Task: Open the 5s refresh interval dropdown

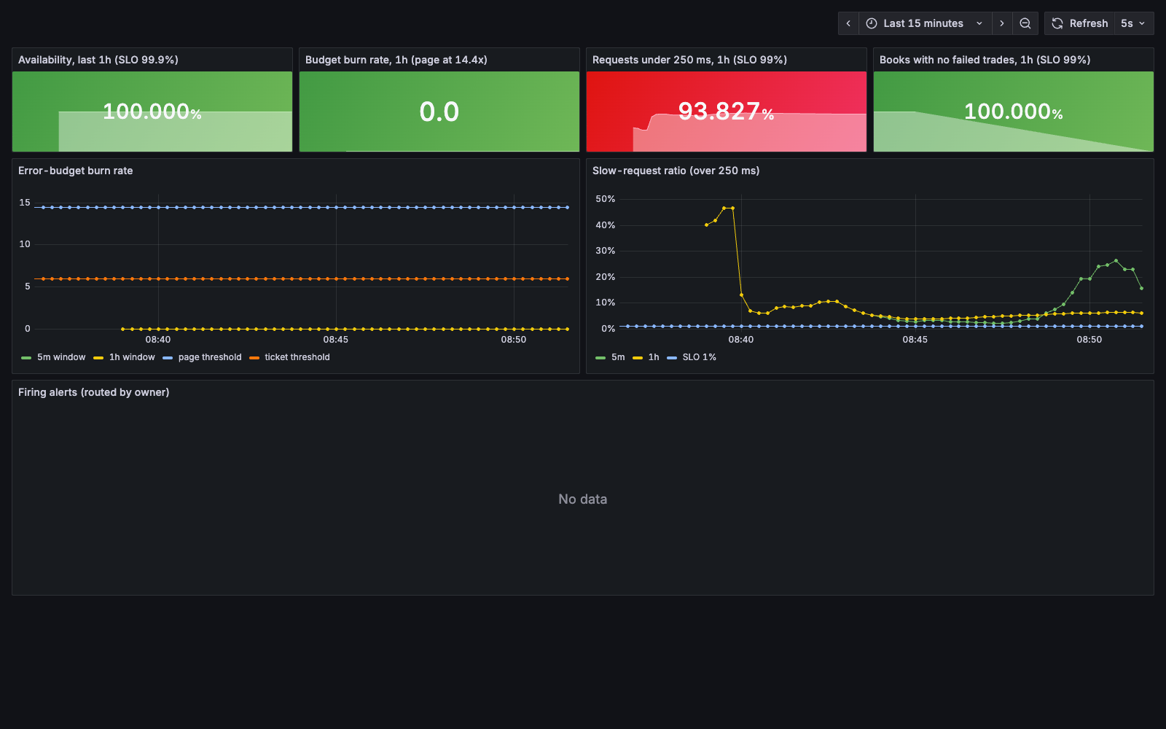Action: (1133, 23)
